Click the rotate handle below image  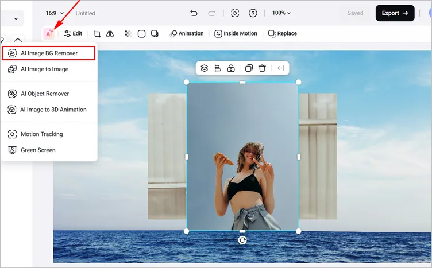click(x=242, y=240)
